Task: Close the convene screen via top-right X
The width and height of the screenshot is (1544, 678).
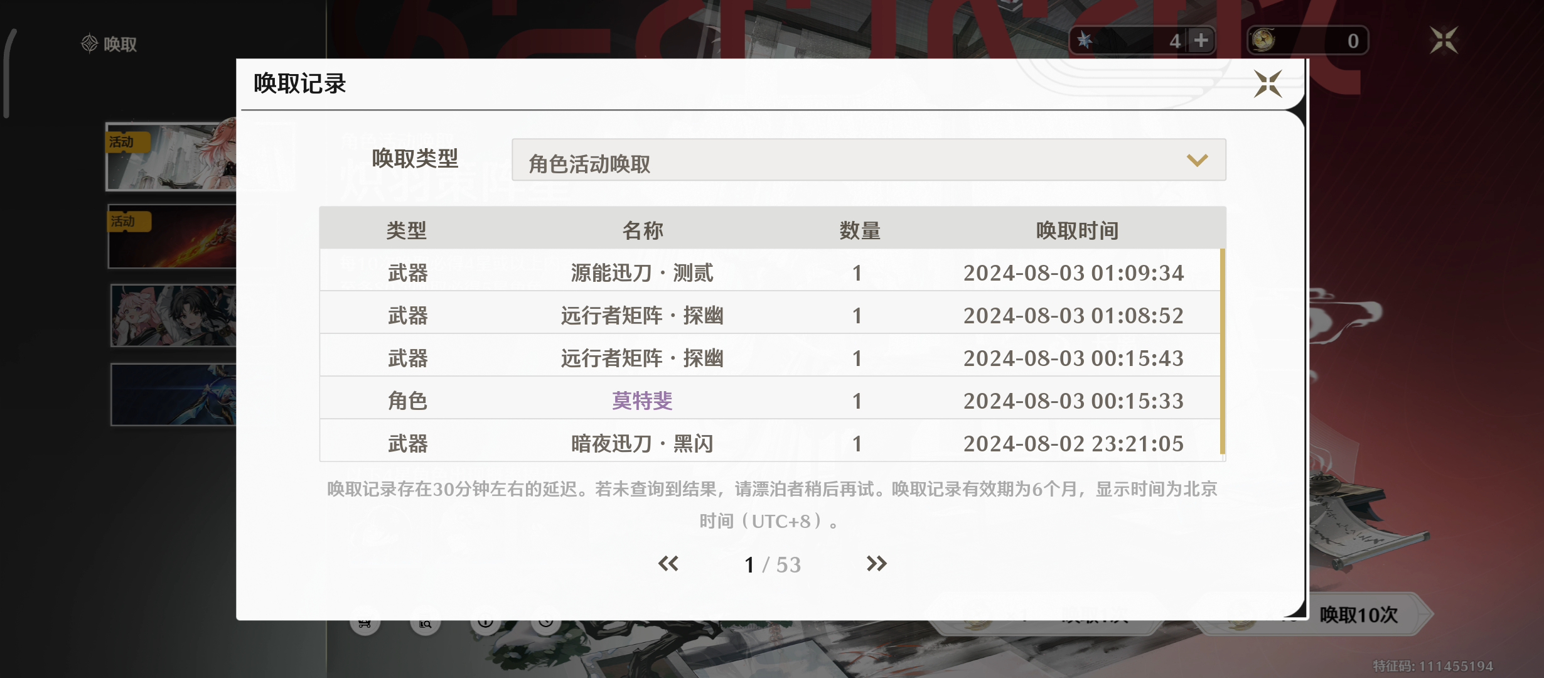Action: [x=1444, y=41]
